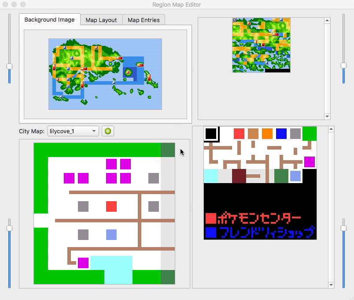Select the road corner tile below the green swatch

point(310,147)
